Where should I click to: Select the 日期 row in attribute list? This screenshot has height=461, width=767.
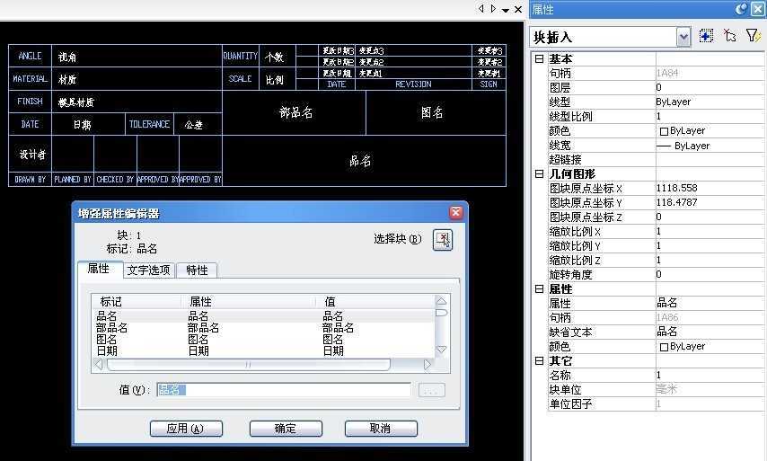[x=263, y=350]
